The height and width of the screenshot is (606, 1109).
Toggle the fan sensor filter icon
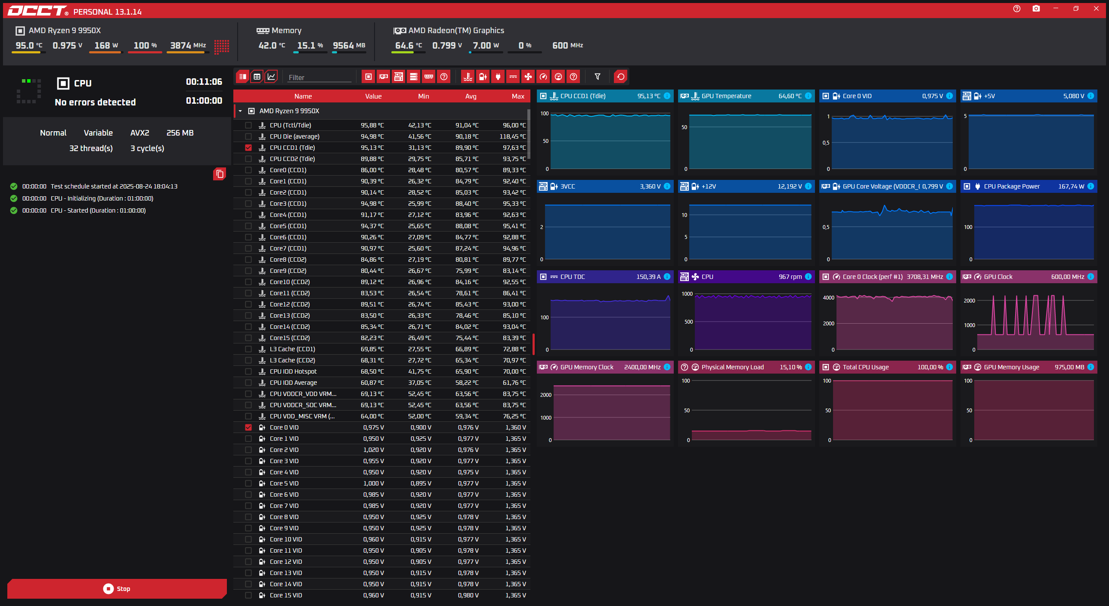tap(528, 77)
